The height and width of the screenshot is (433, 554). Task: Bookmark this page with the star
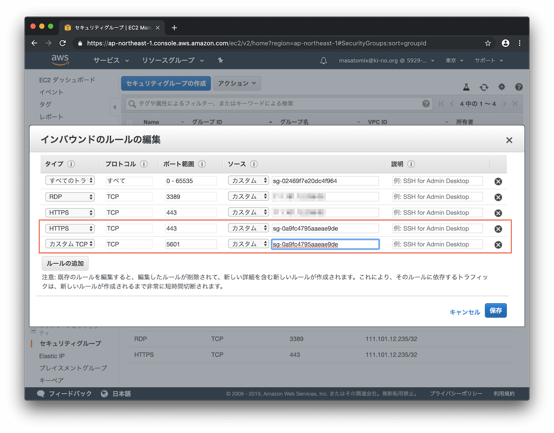pos(488,43)
